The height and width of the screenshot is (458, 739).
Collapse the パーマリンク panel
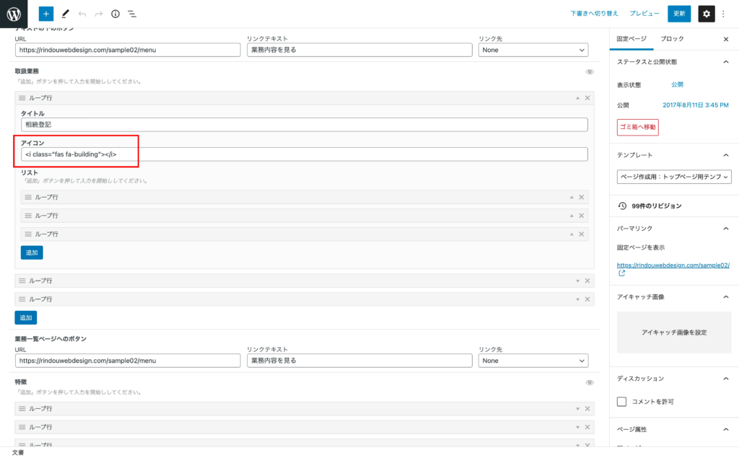[726, 229]
